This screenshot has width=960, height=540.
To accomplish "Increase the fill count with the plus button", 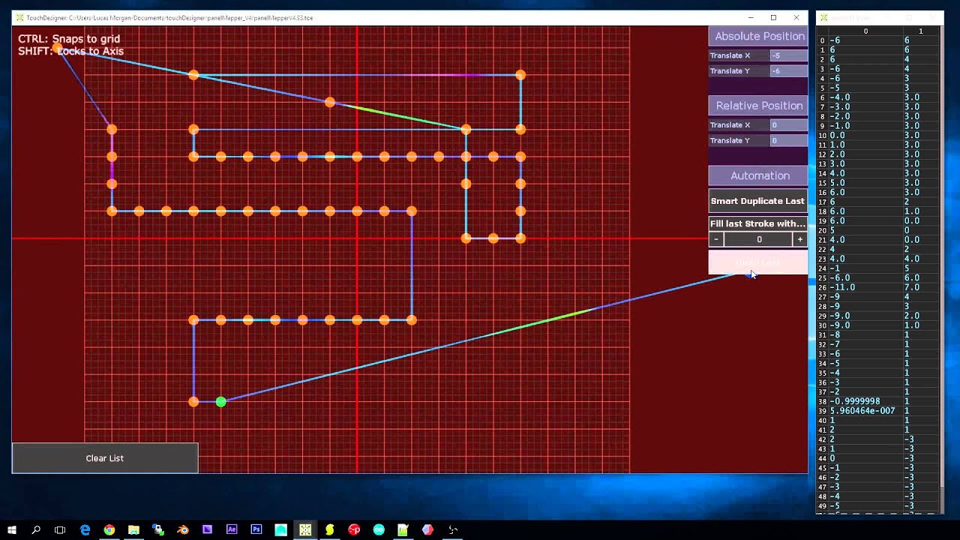I will coord(800,239).
